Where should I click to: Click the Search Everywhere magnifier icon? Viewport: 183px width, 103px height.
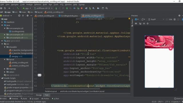click(x=107, y=8)
